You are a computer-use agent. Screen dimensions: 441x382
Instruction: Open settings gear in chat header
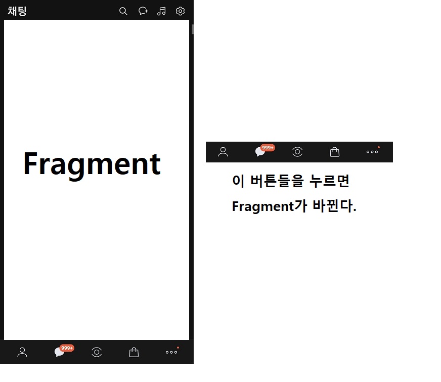180,11
